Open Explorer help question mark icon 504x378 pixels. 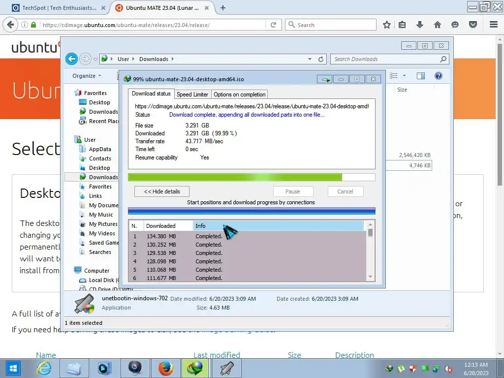[x=438, y=76]
